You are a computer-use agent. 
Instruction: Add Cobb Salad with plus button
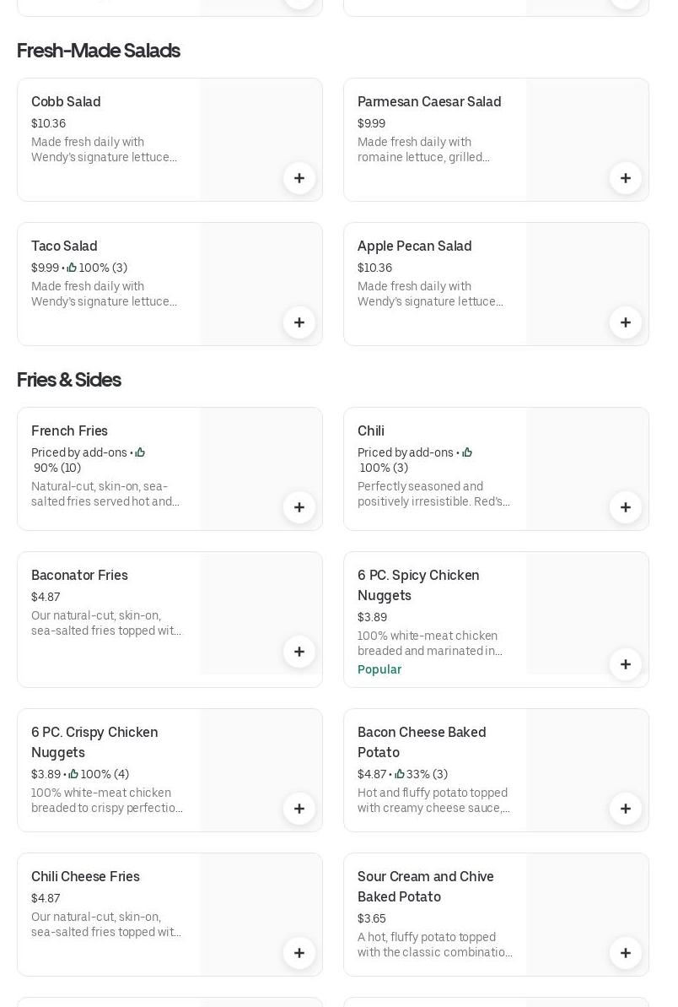coord(299,178)
